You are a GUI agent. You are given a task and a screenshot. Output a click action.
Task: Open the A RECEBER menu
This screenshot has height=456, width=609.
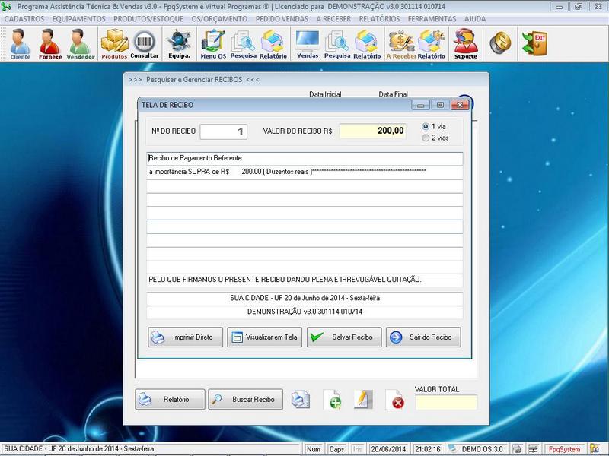(333, 19)
